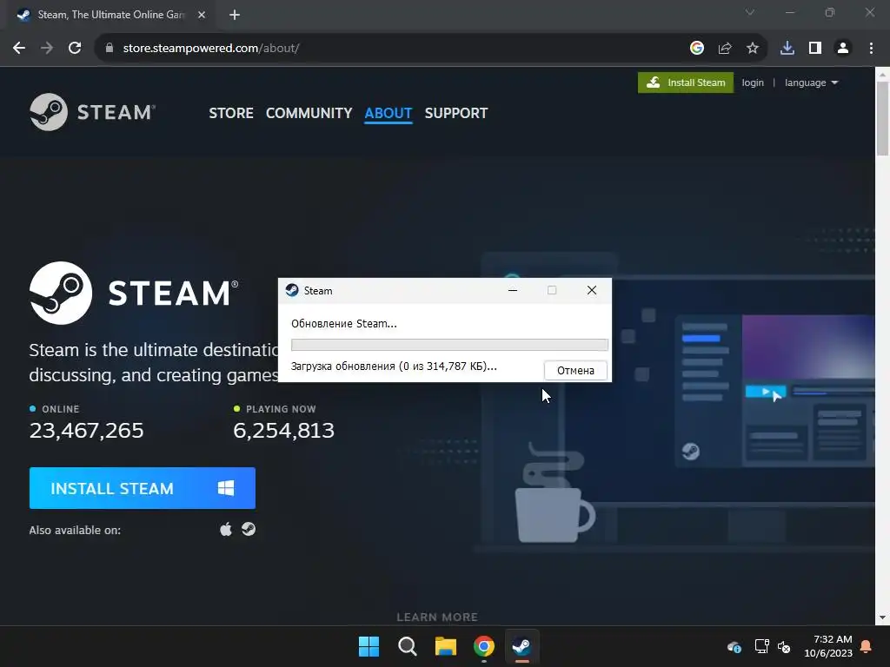Image resolution: width=890 pixels, height=667 pixels.
Task: Open the SUPPORT page
Action: click(455, 113)
